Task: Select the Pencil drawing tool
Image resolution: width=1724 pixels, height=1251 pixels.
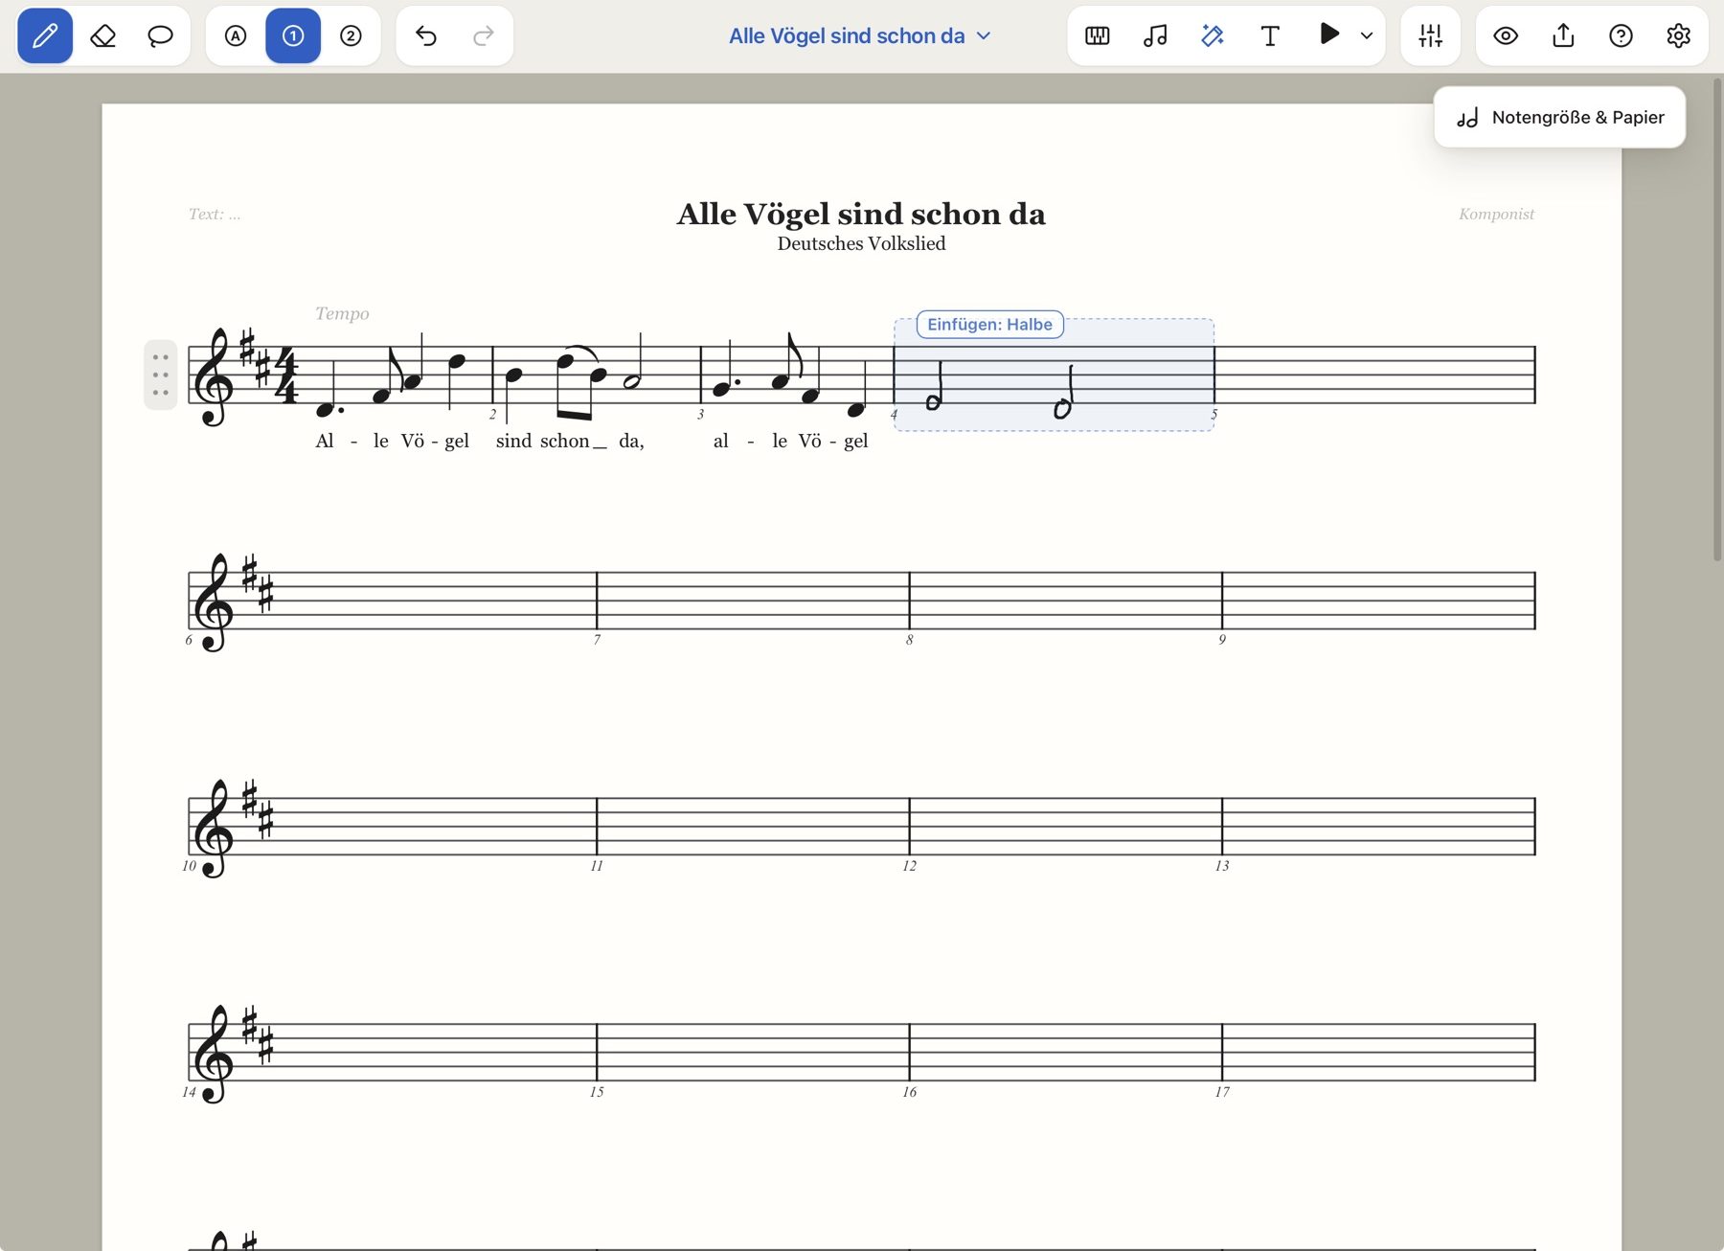Action: 45,36
